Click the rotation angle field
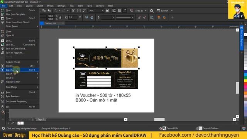The image size is (247, 139). 73,17
